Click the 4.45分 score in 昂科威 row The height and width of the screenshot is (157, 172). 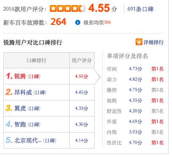tap(82, 92)
